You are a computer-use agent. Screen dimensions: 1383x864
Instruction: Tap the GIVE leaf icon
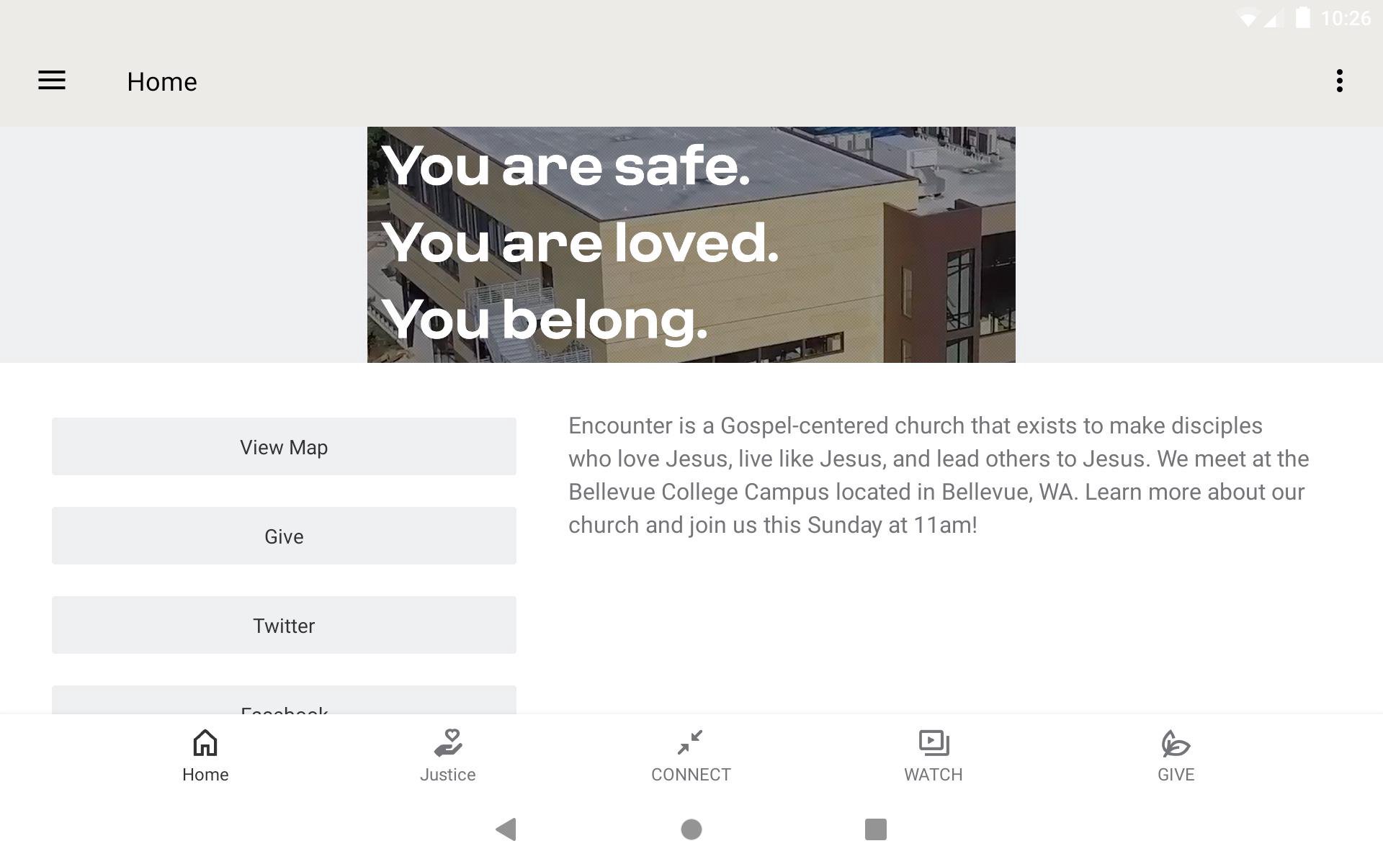pyautogui.click(x=1176, y=743)
